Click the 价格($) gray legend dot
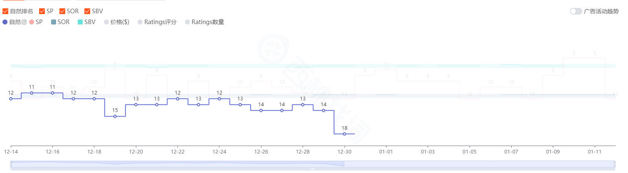 (x=106, y=22)
